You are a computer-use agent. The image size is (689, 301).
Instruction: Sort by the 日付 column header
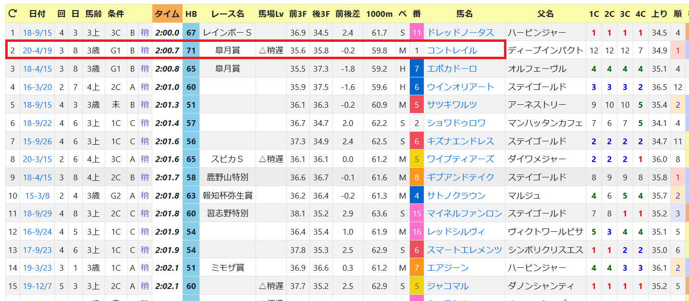click(x=37, y=14)
